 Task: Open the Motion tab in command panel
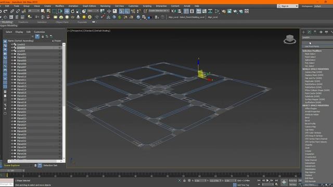point(321,32)
